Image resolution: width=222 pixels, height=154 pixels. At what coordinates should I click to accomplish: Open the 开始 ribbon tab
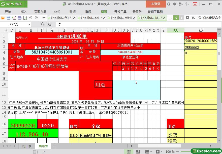click(8, 12)
